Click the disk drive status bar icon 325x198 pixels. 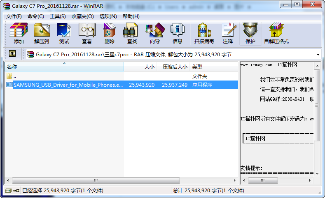(x=8, y=190)
